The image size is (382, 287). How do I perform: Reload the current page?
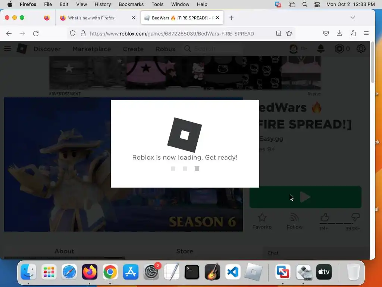click(x=36, y=33)
